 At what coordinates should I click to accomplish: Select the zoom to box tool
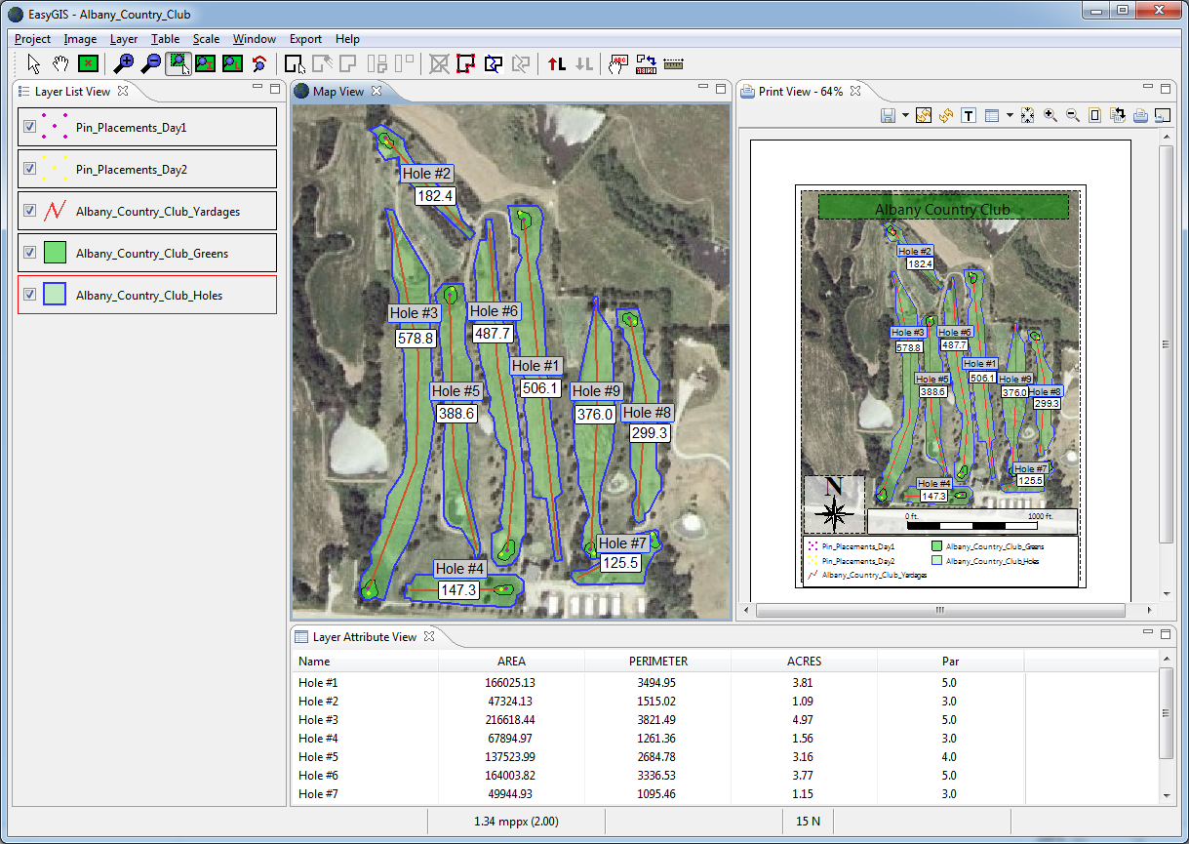tap(178, 64)
